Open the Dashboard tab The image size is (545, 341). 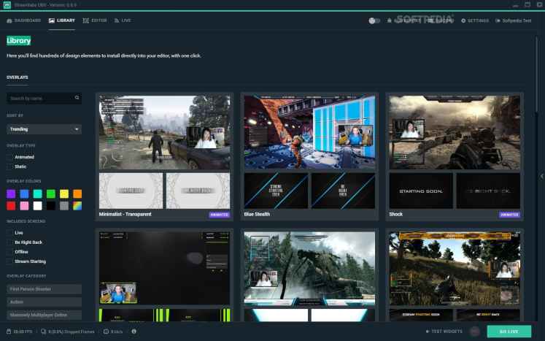(x=24, y=20)
